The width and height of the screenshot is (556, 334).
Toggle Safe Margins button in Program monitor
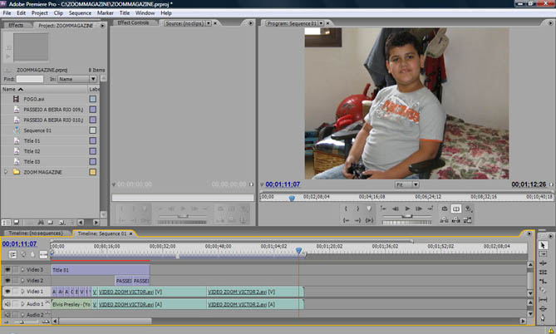pos(456,209)
